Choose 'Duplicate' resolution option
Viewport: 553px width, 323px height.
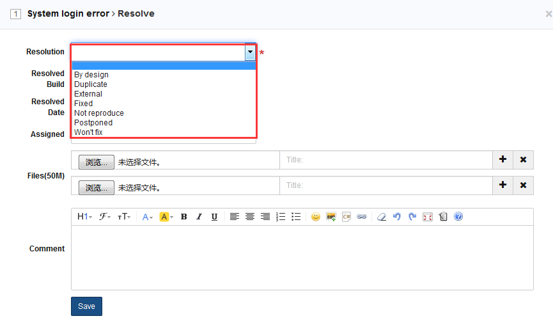91,84
